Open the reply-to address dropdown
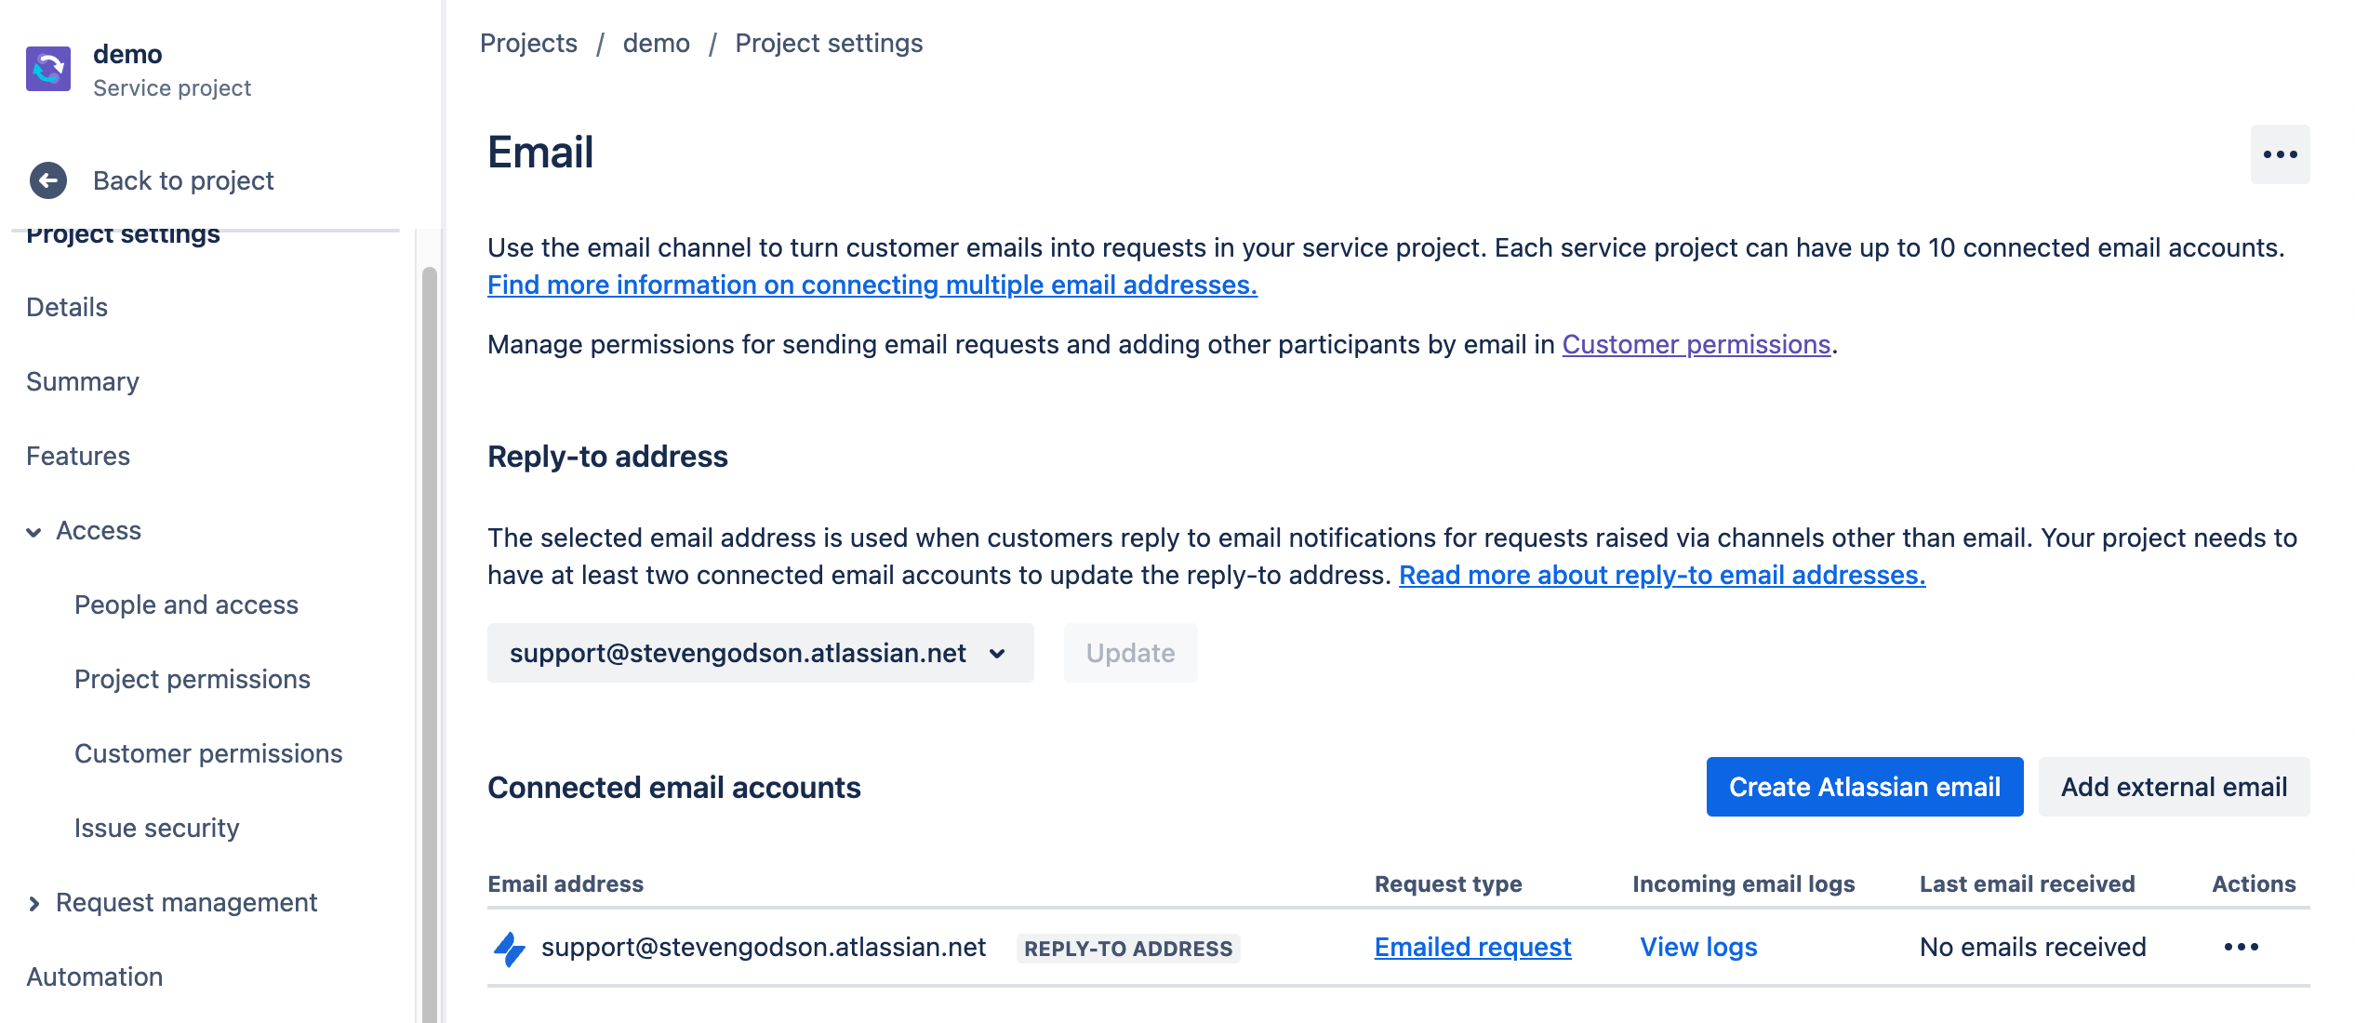The width and height of the screenshot is (2355, 1023). tap(760, 653)
